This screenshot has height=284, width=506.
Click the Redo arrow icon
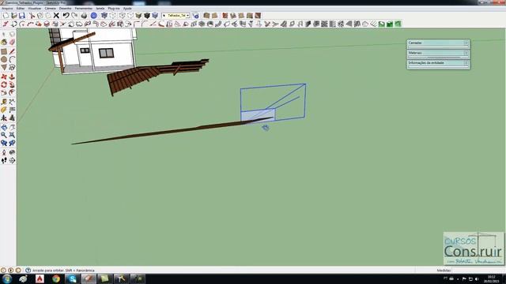click(x=74, y=16)
